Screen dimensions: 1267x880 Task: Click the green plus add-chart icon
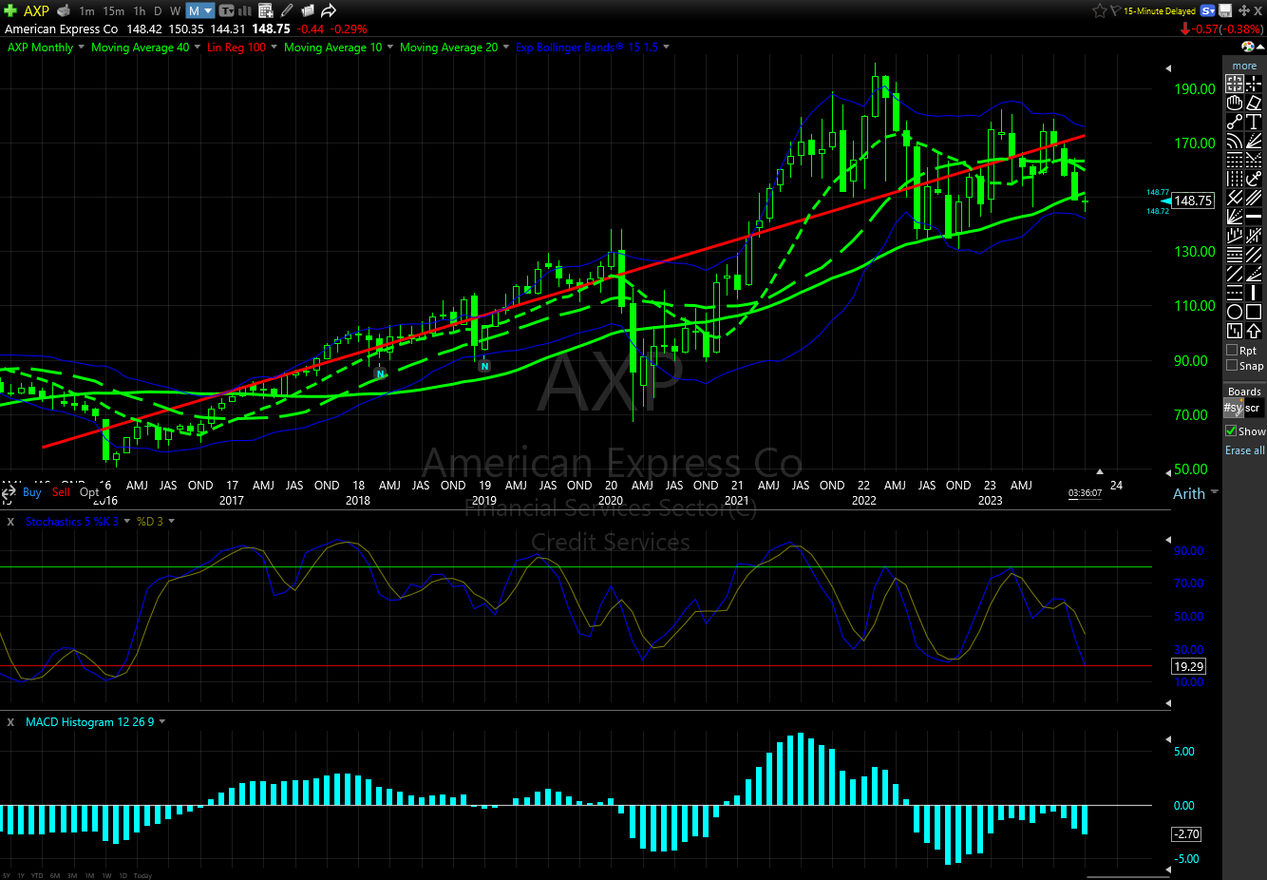(10, 10)
